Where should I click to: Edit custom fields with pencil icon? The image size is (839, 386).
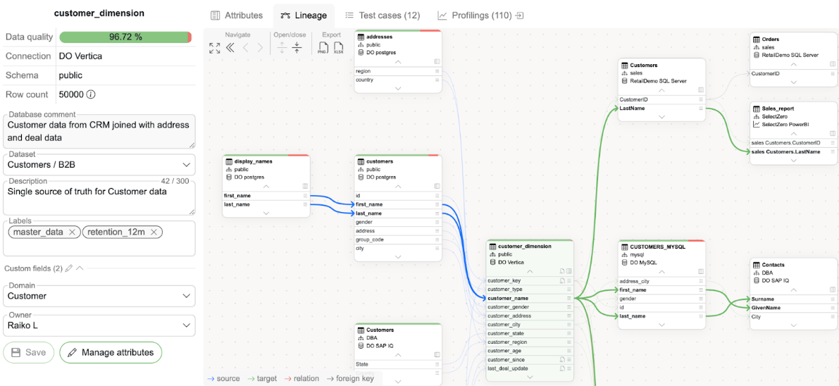pyautogui.click(x=69, y=268)
